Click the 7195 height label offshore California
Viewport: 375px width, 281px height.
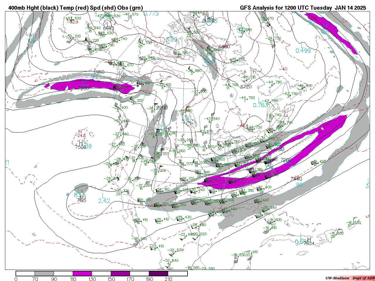coord(81,200)
